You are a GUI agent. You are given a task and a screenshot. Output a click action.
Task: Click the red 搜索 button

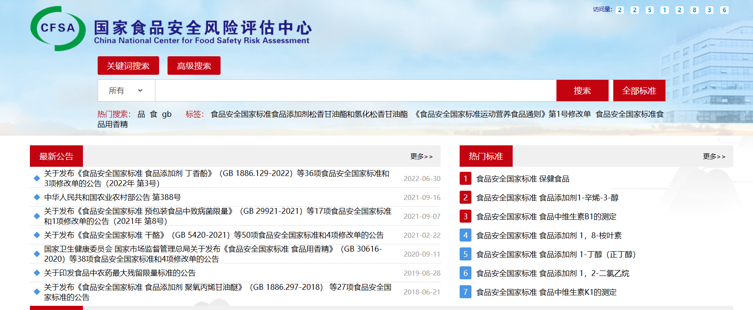click(x=583, y=91)
